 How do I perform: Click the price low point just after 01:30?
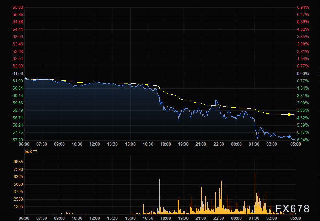point(257,138)
